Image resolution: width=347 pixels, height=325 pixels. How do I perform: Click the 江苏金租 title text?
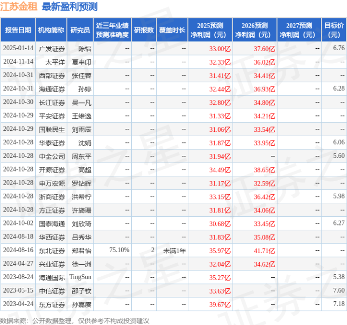19,6
